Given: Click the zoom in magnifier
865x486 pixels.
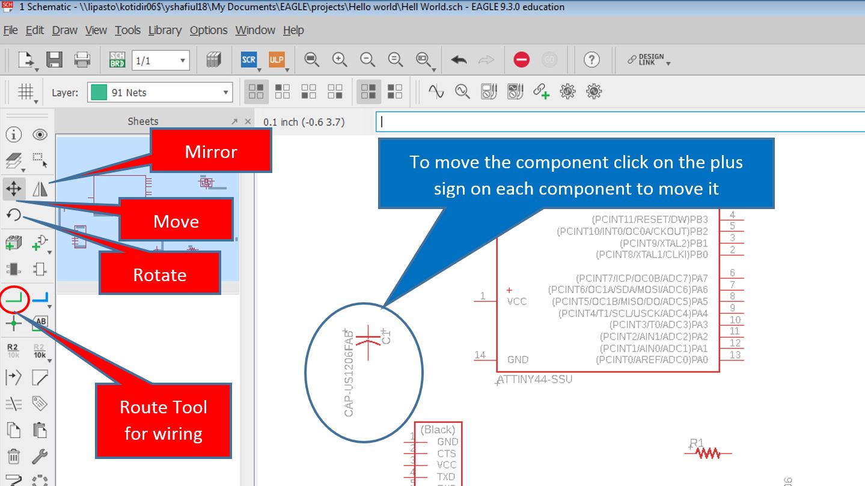Looking at the screenshot, I should [x=340, y=59].
